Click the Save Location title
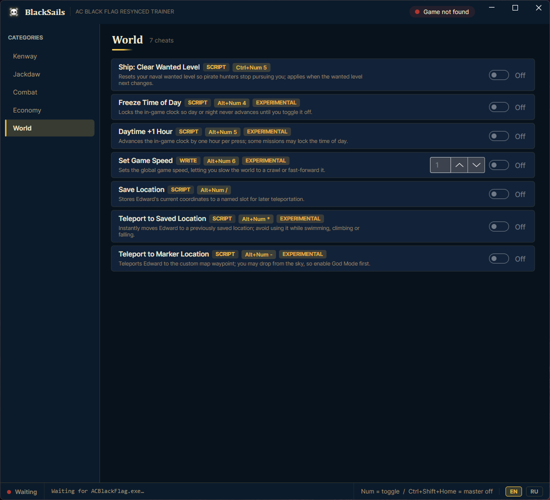This screenshot has height=500, width=550. 141,189
